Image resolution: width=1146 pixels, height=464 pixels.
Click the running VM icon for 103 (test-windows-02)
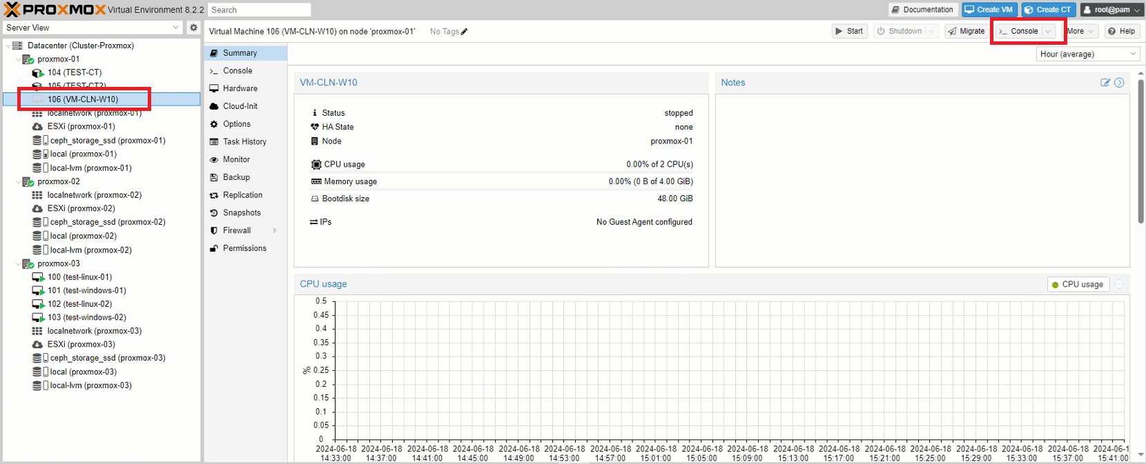(x=38, y=318)
